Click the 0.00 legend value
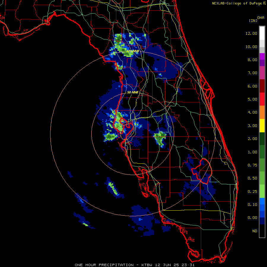The image size is (267, 267). (252, 218)
